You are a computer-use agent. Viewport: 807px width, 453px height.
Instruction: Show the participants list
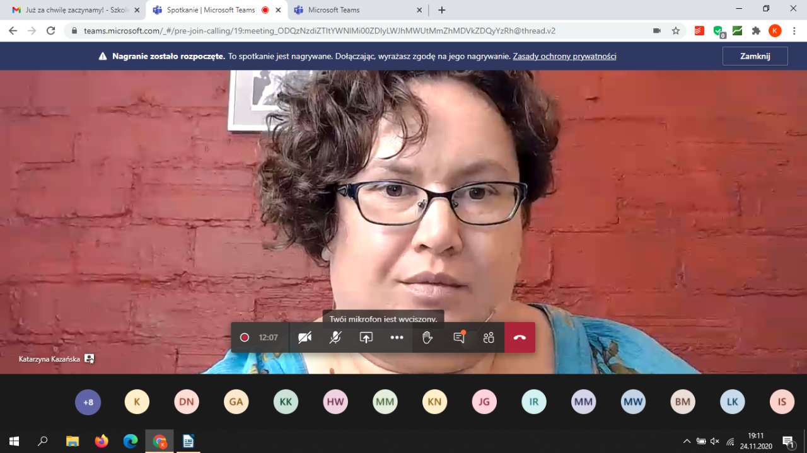489,338
